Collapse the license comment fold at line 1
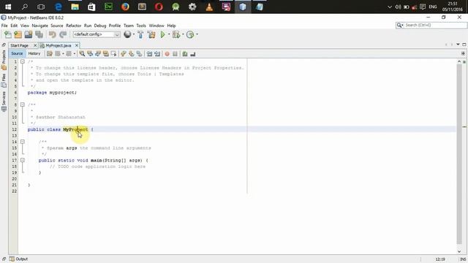468x263 pixels. coord(23,61)
